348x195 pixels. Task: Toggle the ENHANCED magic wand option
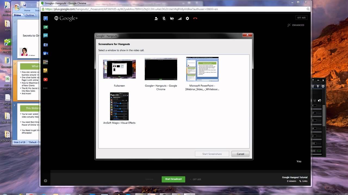(296, 25)
